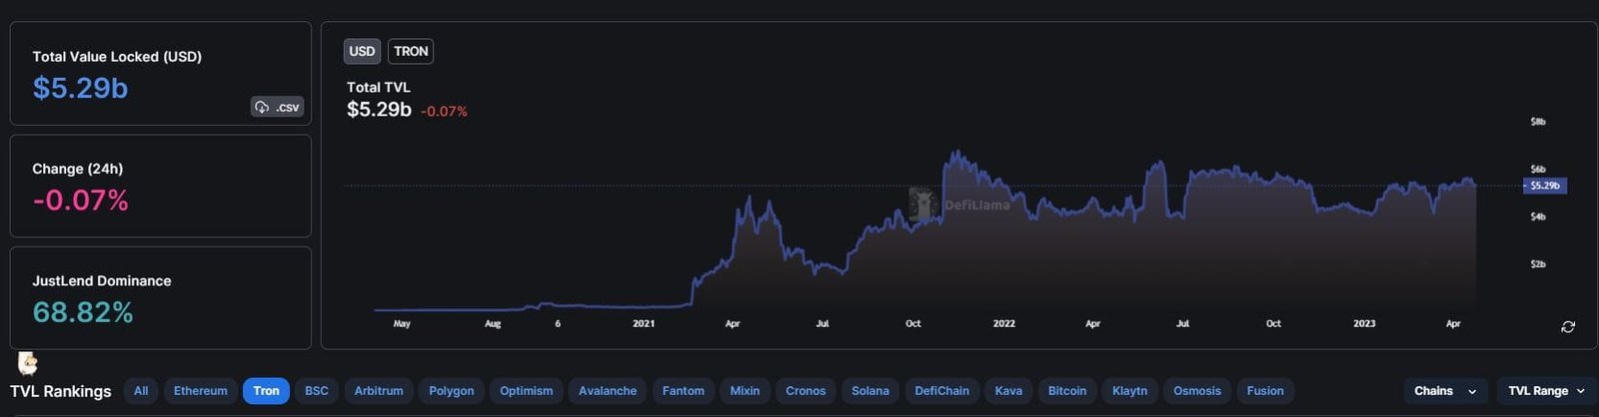Select the Optimism chain filter
1599x417 pixels.
coord(527,391)
